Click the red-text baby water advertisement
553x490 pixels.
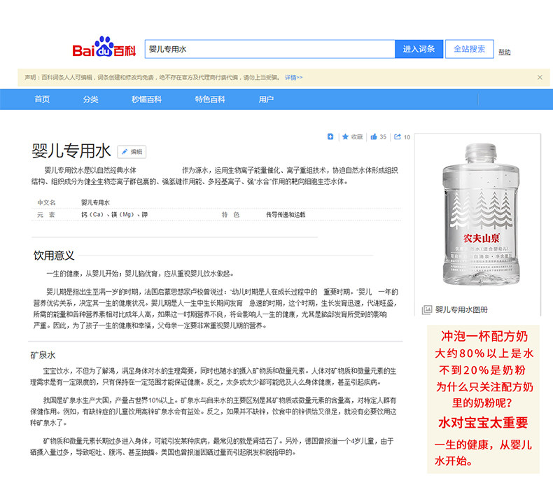[483, 399]
